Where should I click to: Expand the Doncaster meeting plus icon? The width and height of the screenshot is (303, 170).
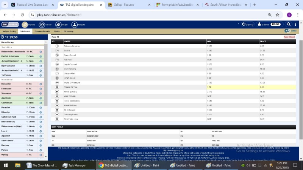(x=41, y=84)
